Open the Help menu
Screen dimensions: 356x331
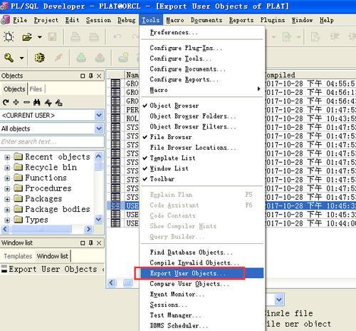pyautogui.click(x=326, y=20)
